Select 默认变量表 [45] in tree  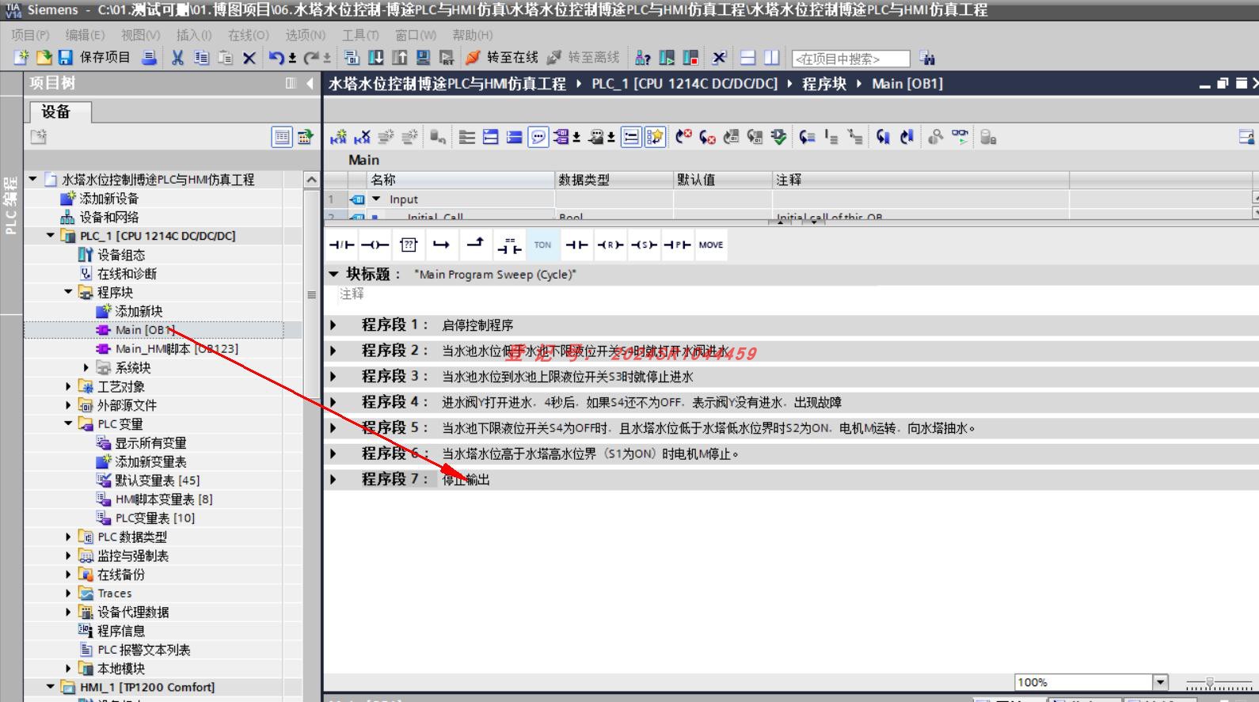click(x=158, y=480)
